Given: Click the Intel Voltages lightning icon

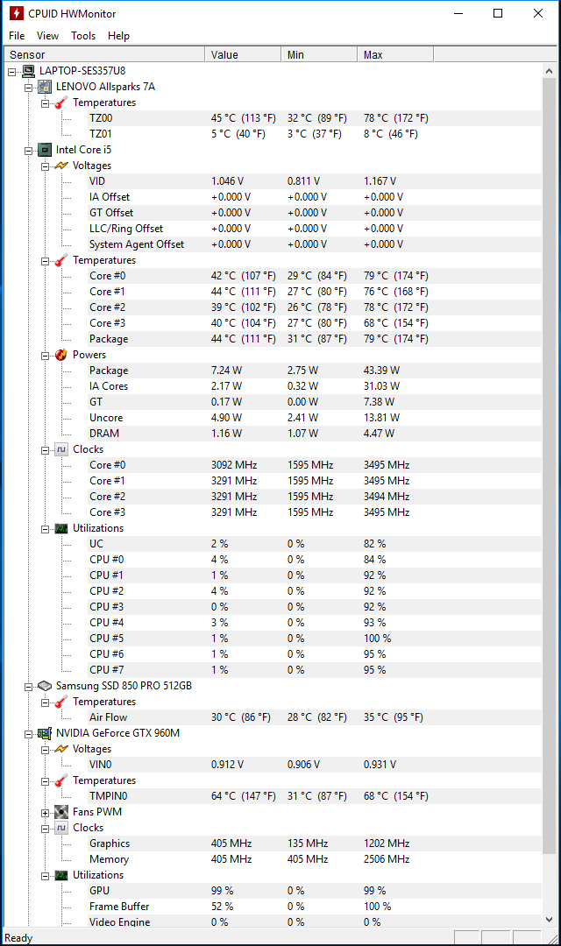Looking at the screenshot, I should (61, 166).
